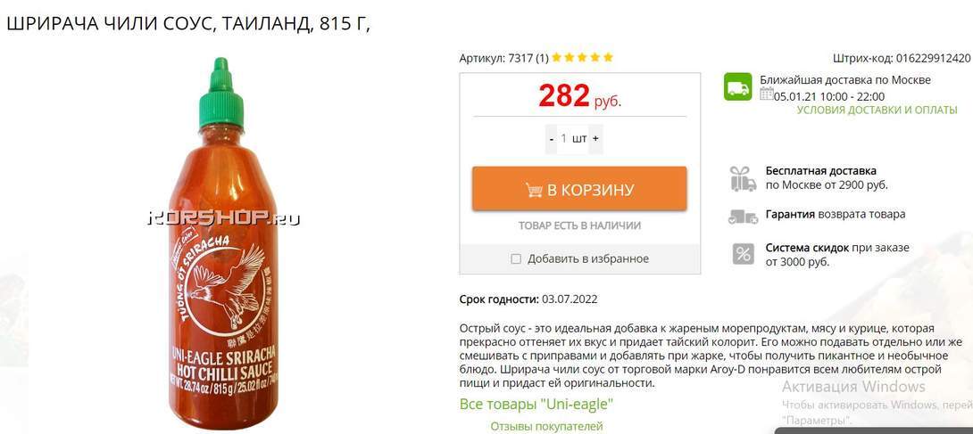Image resolution: width=973 pixels, height=434 pixels.
Task: Click the gift box free delivery icon
Action: (743, 178)
